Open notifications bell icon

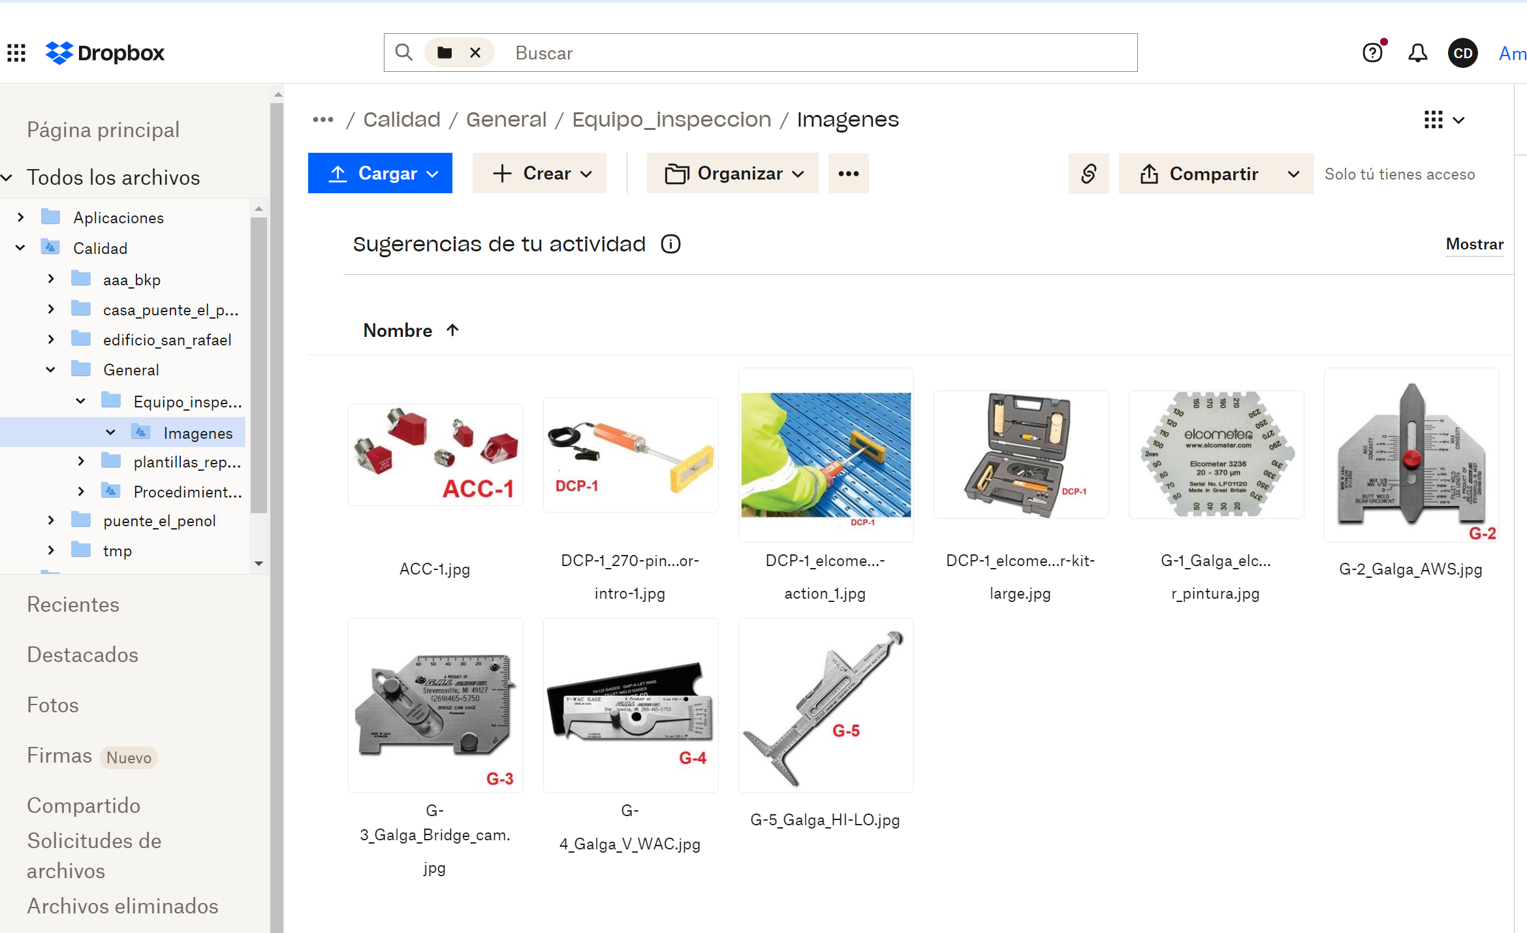coord(1417,53)
